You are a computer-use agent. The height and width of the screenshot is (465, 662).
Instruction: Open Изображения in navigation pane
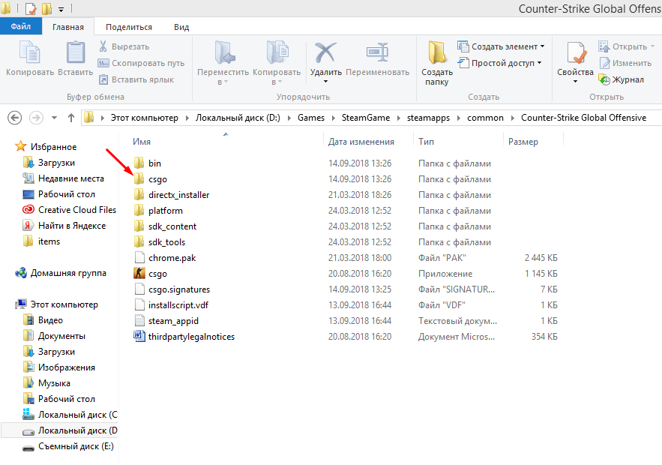pyautogui.click(x=58, y=367)
